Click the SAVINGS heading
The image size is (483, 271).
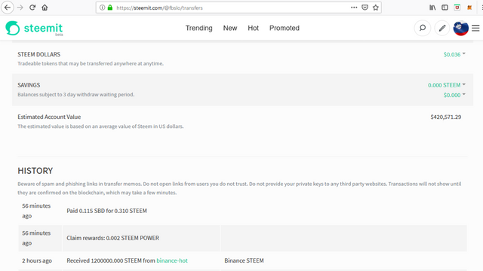click(29, 85)
